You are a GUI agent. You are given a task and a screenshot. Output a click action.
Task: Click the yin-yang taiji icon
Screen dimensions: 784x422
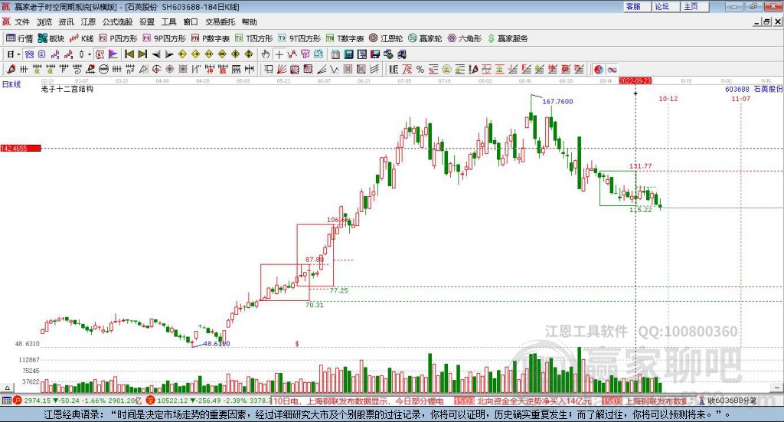click(x=599, y=70)
